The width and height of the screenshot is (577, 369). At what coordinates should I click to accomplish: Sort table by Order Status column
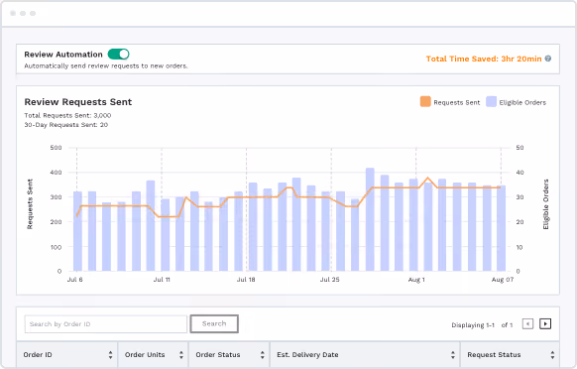click(263, 355)
